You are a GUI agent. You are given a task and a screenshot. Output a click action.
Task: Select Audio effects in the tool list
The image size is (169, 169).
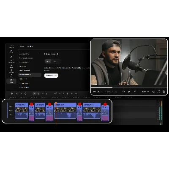coord(24,62)
